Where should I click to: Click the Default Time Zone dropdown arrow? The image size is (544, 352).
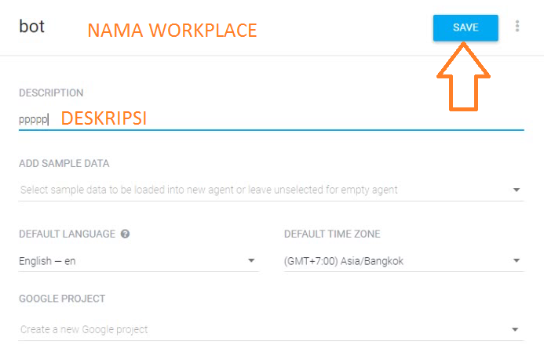click(x=517, y=261)
